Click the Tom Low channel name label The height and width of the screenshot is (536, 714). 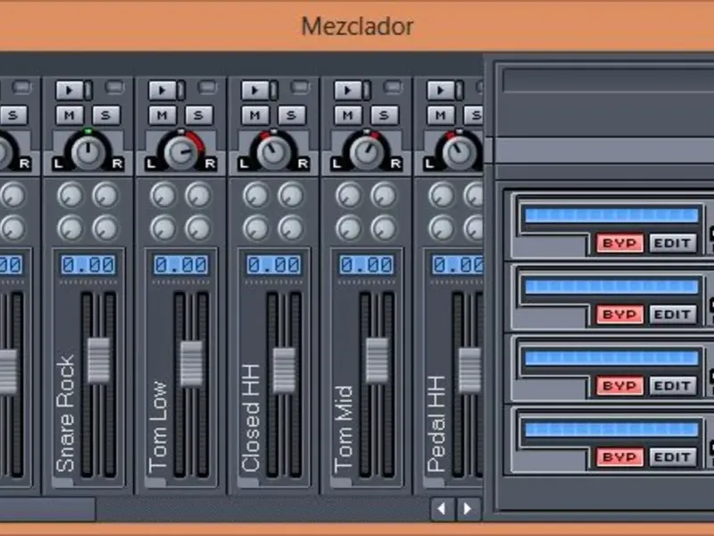(x=159, y=427)
